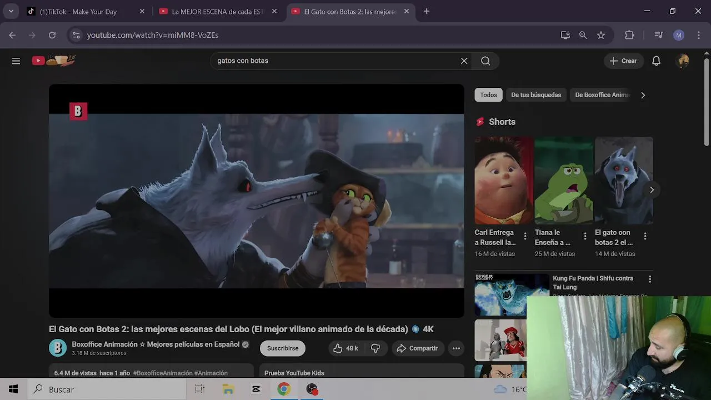This screenshot has width=711, height=400.
Task: Open the YouTube account avatar menu
Action: pyautogui.click(x=683, y=61)
